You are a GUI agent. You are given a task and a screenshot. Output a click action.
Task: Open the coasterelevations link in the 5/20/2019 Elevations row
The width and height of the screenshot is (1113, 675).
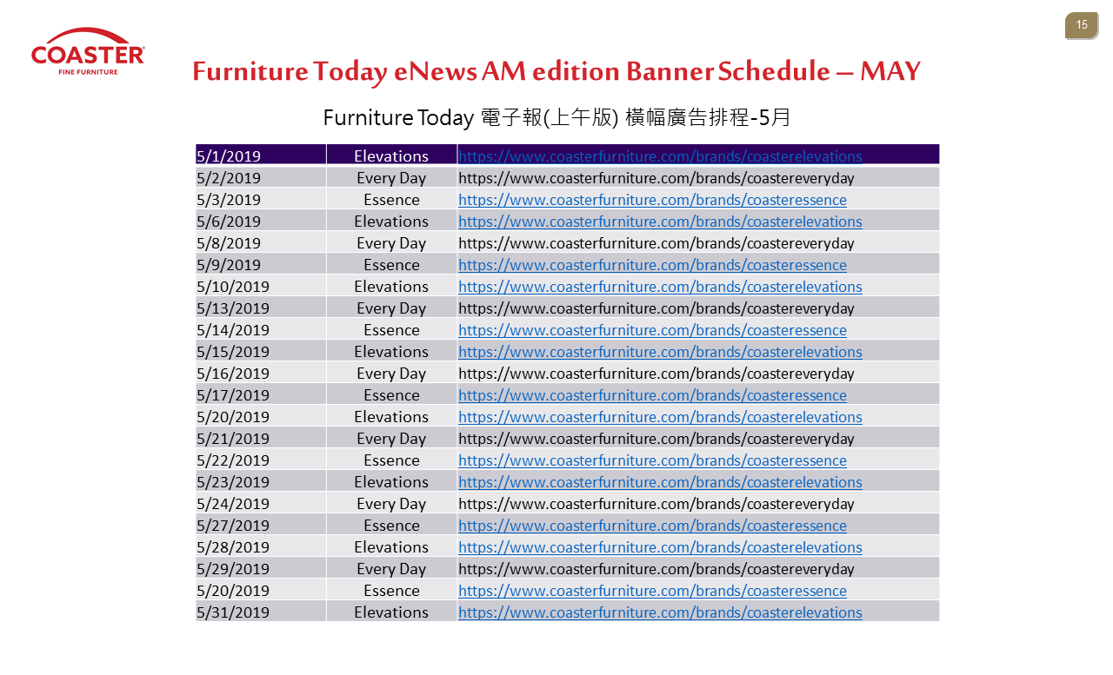[660, 417]
